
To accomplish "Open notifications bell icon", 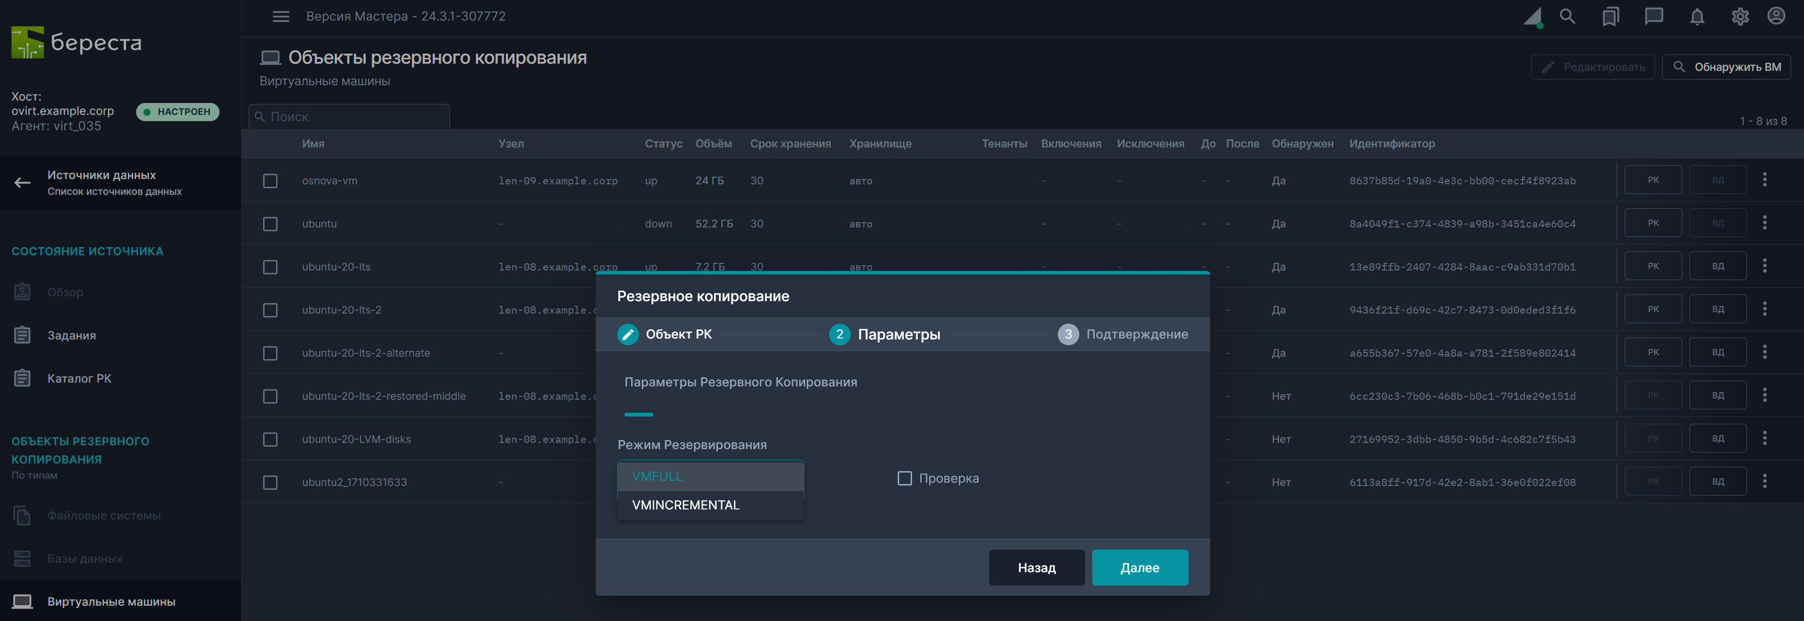I will [x=1697, y=16].
